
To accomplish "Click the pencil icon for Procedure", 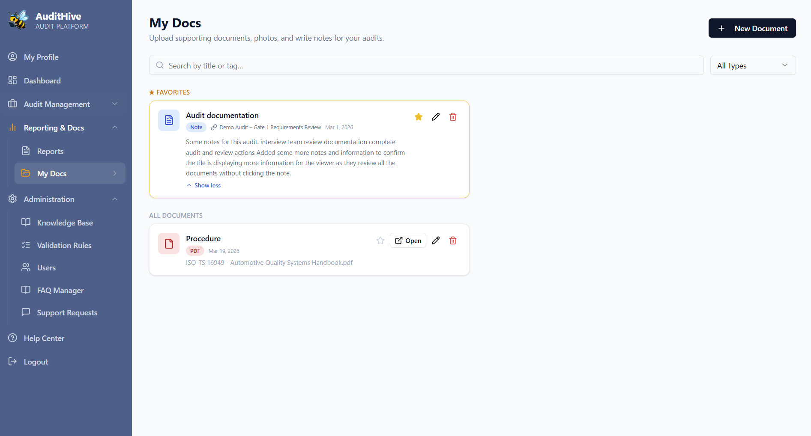I will pyautogui.click(x=436, y=240).
